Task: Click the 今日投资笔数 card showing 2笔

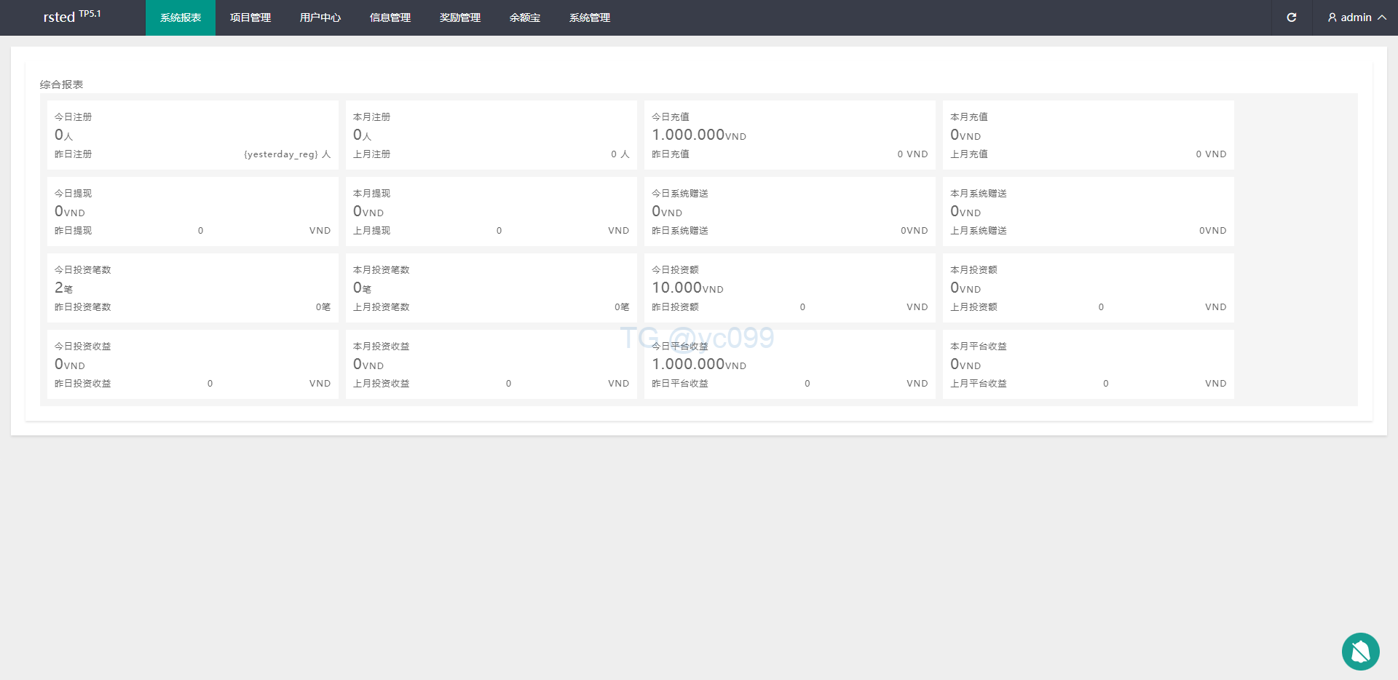Action: [192, 288]
